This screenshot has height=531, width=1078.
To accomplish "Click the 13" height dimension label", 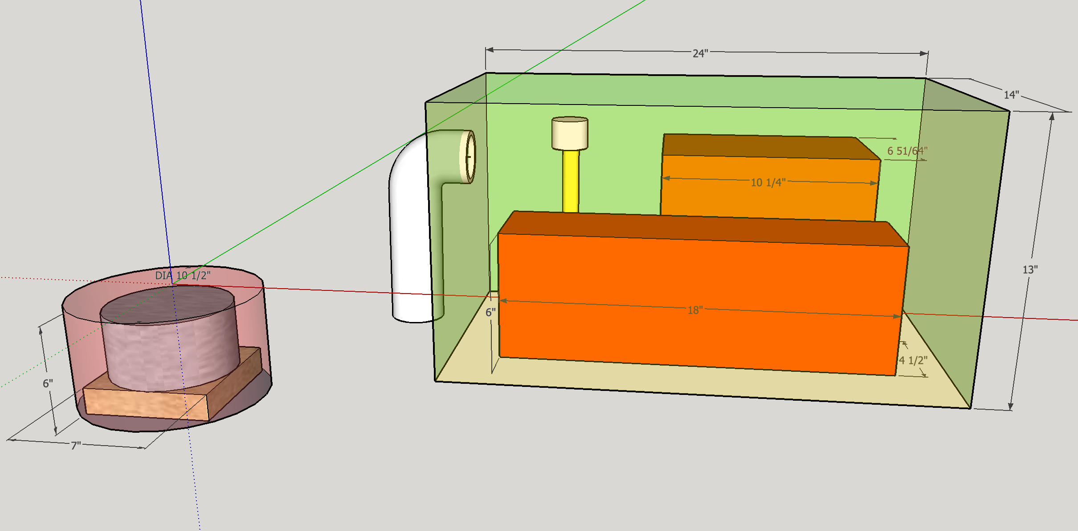I will pyautogui.click(x=1029, y=270).
